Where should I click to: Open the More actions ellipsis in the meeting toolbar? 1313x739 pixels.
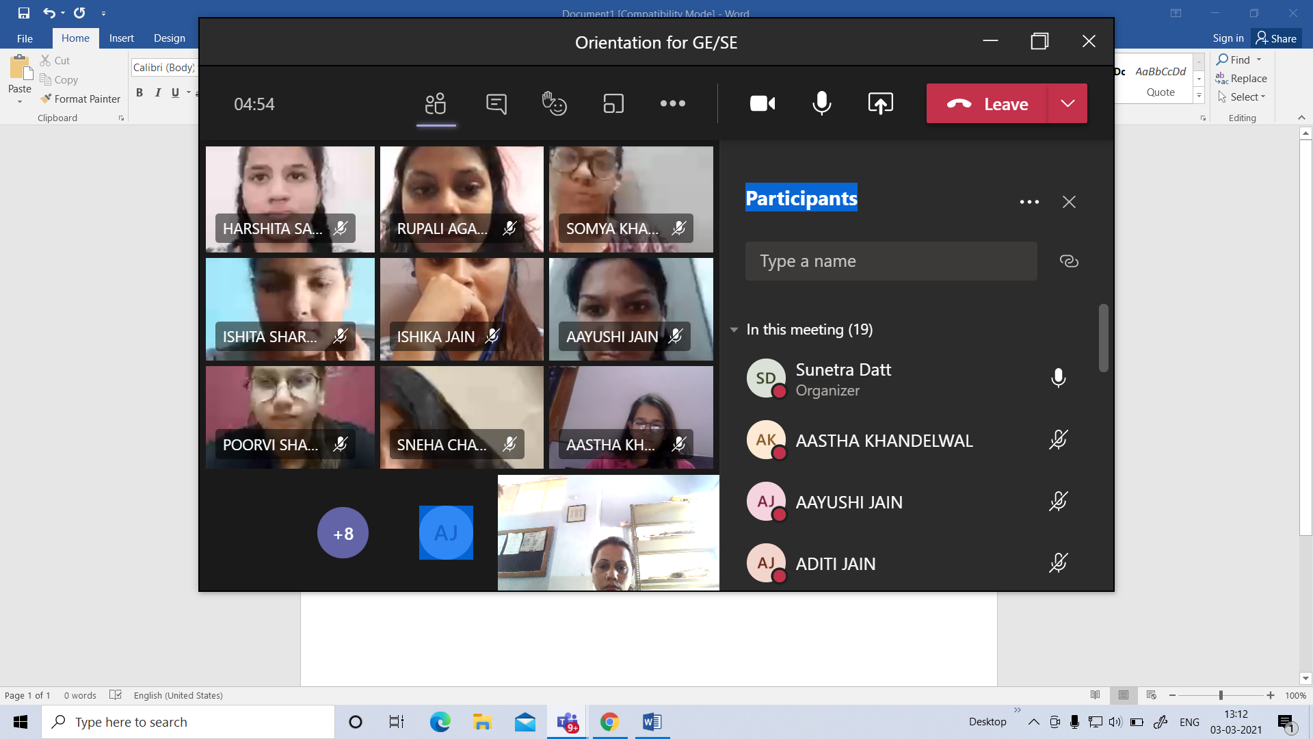click(x=672, y=104)
